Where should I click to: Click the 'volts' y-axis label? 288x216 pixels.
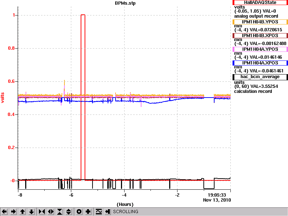click(3, 98)
